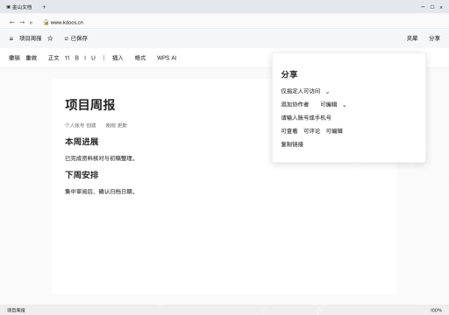Click 复制链接 in the share panel
Viewport: 449px width, 315px height.
click(292, 144)
